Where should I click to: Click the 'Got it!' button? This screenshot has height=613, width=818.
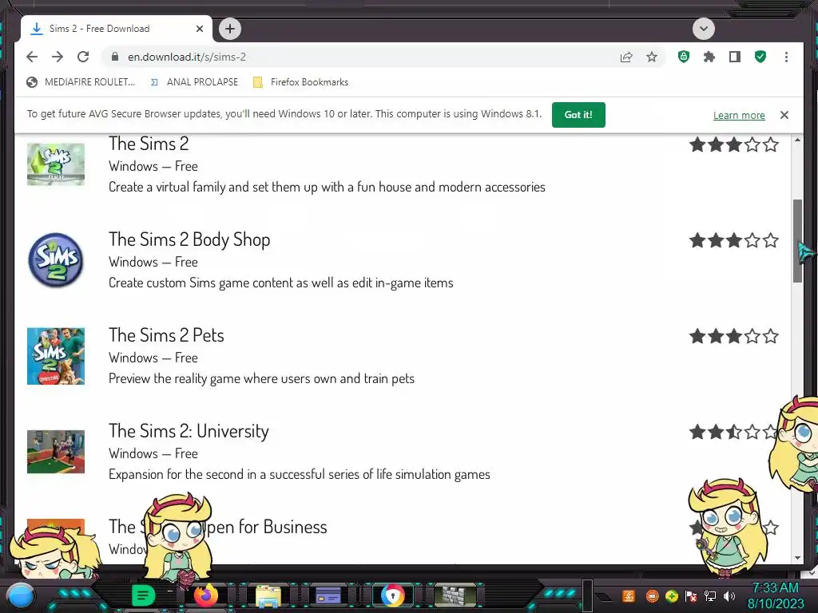point(578,115)
